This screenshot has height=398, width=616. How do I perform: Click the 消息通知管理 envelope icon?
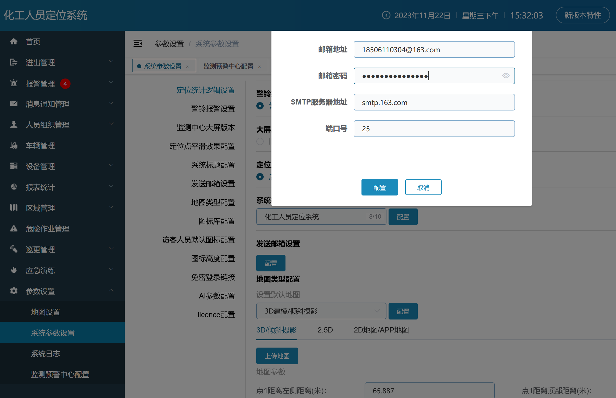click(x=14, y=104)
